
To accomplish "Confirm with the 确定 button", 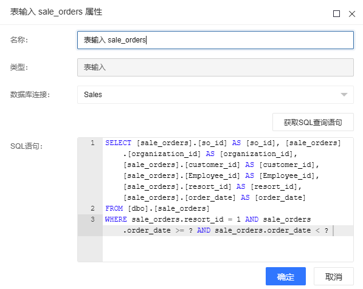I will point(285,276).
